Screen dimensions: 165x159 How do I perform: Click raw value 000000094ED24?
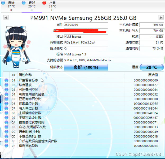(x=146, y=113)
